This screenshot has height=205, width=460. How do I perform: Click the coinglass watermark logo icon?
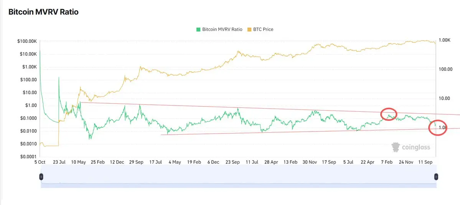396,147
